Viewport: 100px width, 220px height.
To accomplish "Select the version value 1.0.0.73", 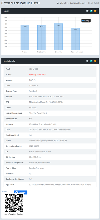I will coord(32,80).
